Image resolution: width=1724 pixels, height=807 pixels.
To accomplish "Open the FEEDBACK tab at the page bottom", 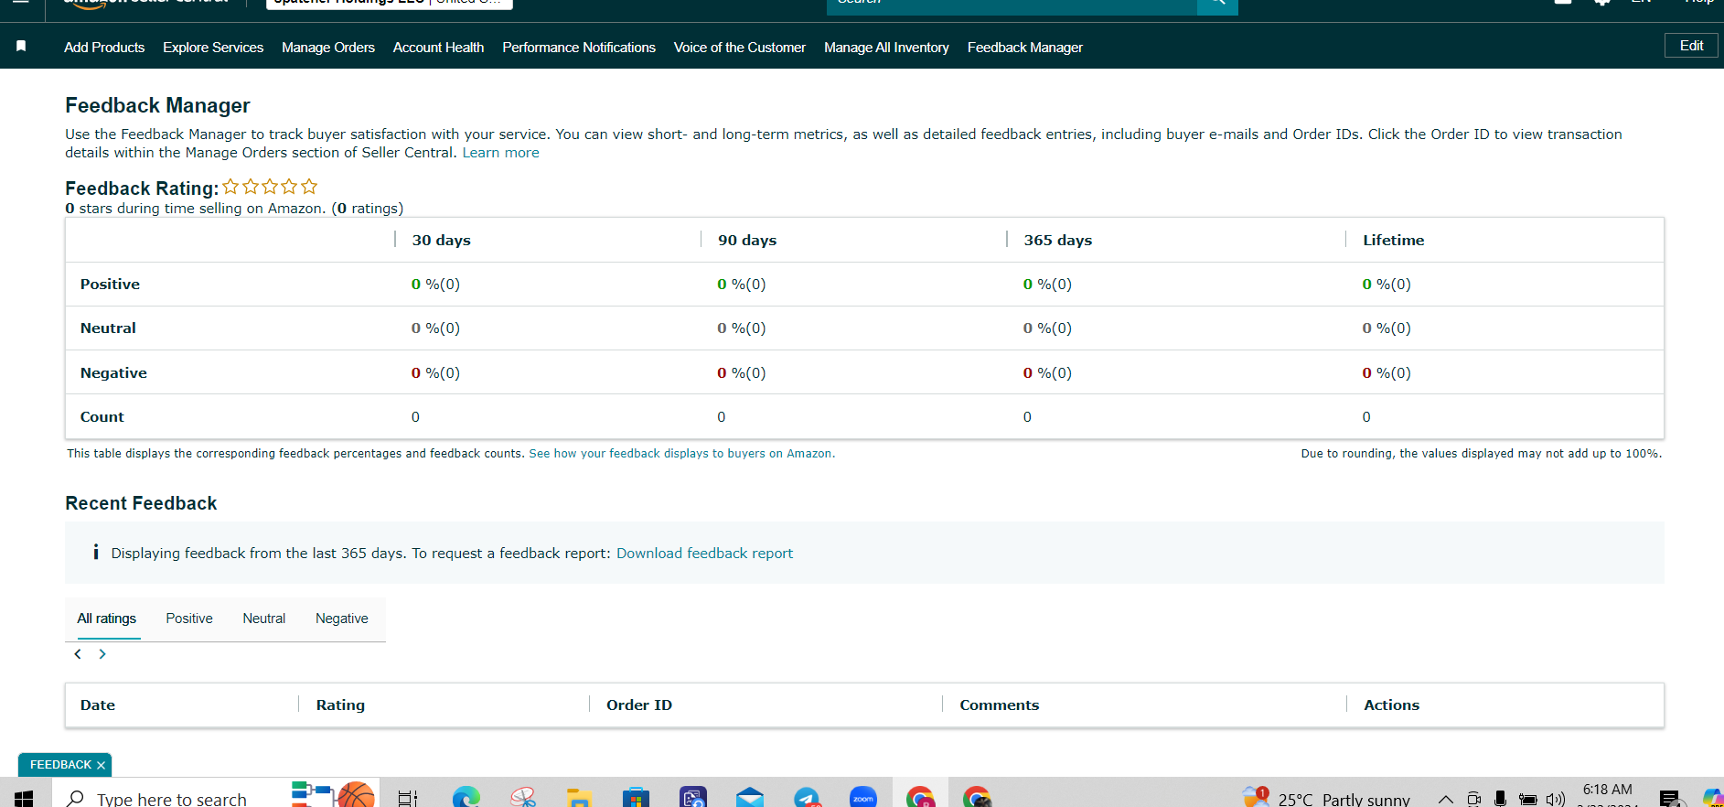I will [60, 765].
